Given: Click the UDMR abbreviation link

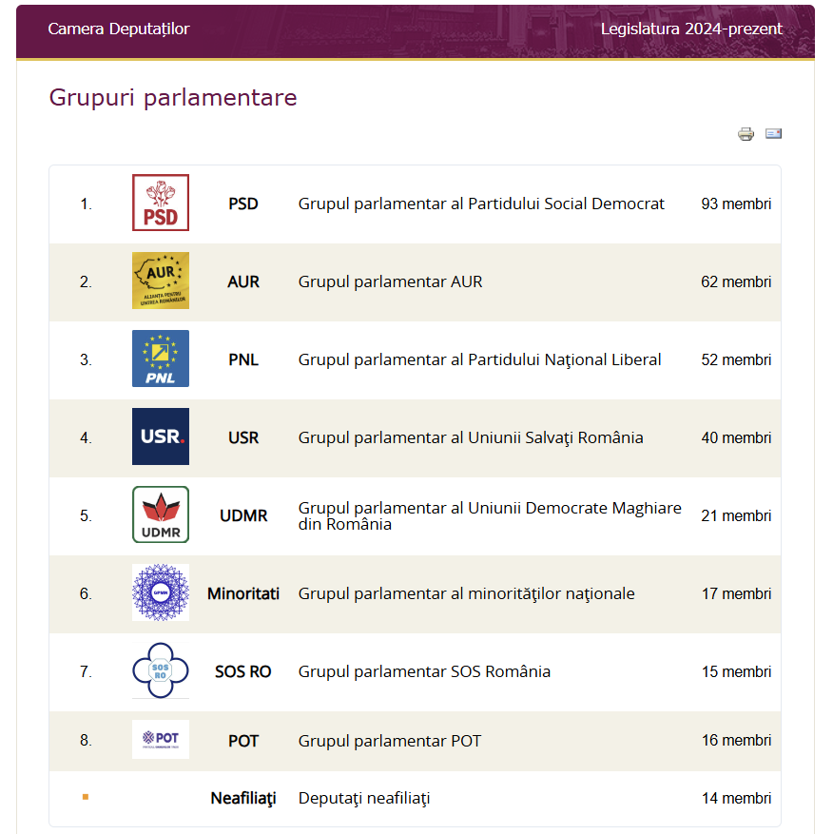Looking at the screenshot, I should [x=243, y=515].
